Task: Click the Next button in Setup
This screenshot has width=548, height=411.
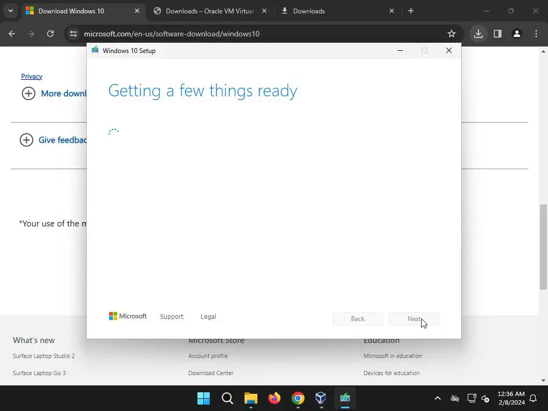Action: pos(414,319)
